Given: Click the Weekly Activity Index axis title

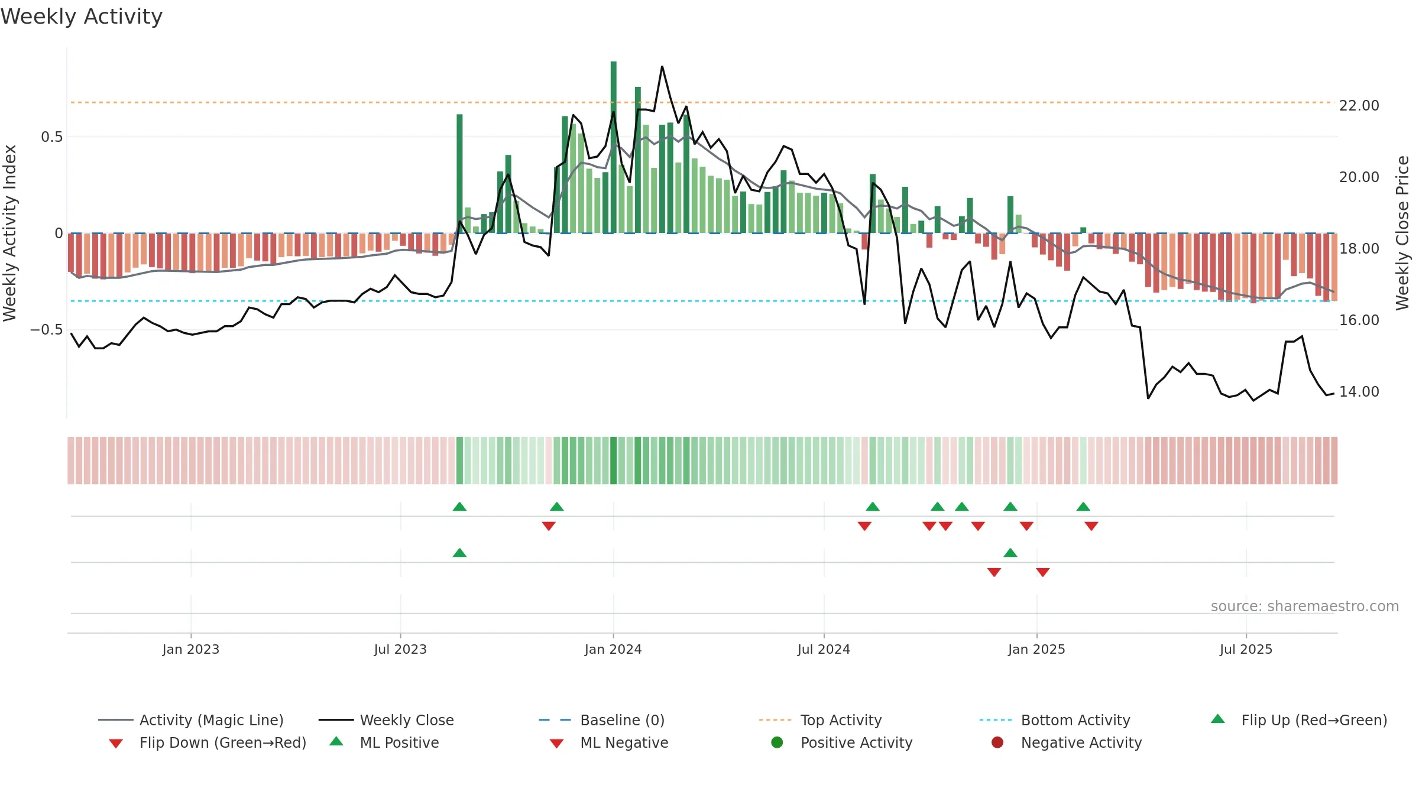Looking at the screenshot, I should (x=9, y=233).
